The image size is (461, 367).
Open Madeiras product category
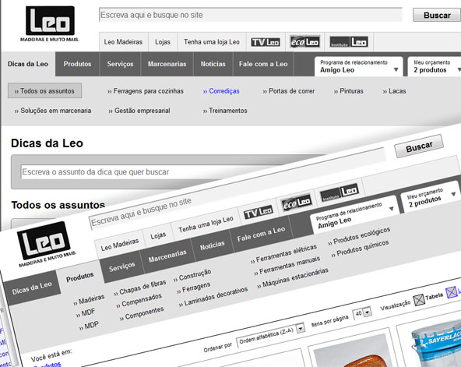(89, 300)
